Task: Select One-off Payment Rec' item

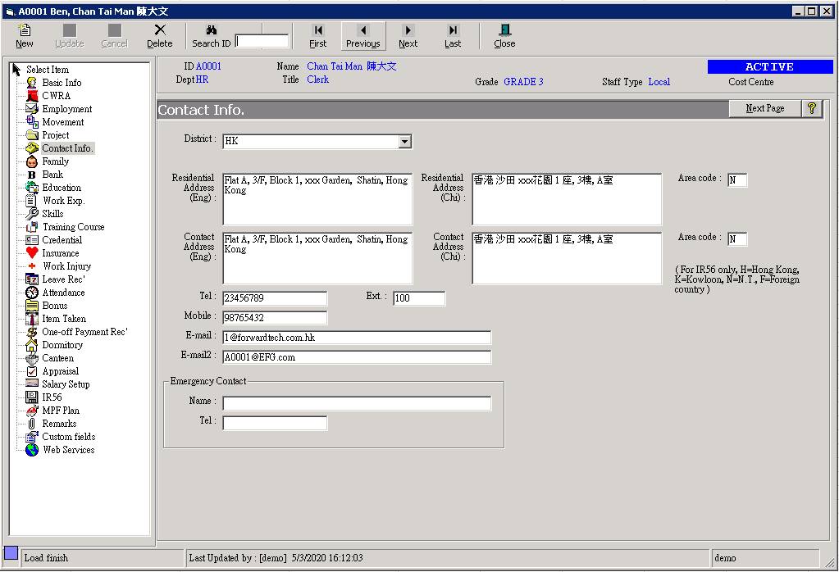Action: coord(84,331)
